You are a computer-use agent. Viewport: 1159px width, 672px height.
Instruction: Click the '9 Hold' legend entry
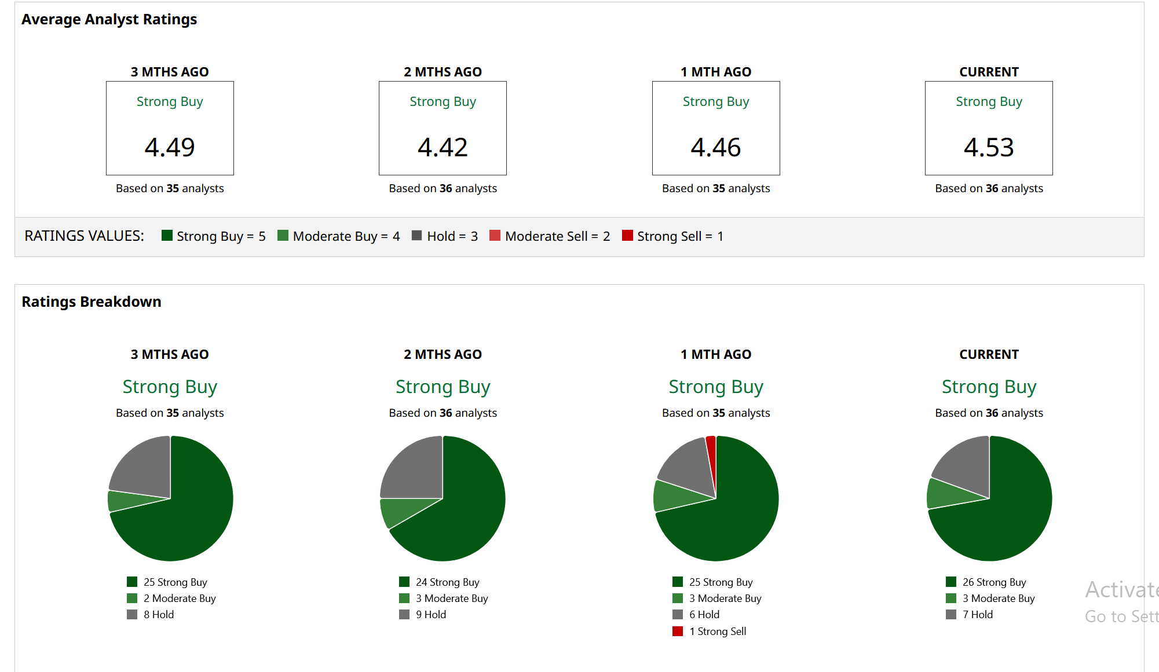click(x=430, y=615)
